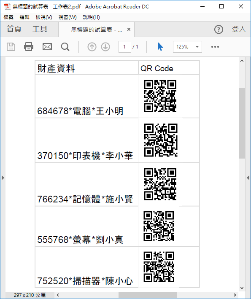Click the text 555768*螢幕*劉小真
The width and height of the screenshot is (251, 299).
pos(80,240)
